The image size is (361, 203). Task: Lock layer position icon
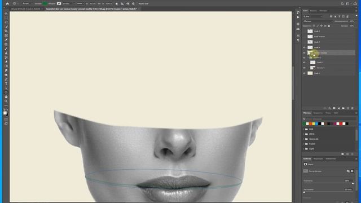[x=322, y=26]
